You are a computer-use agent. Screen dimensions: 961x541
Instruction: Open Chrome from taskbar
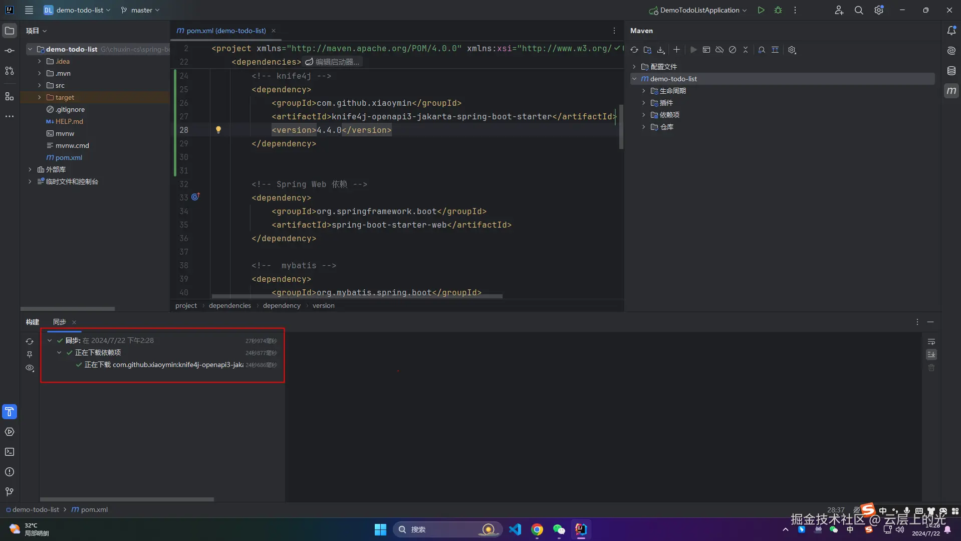537,529
